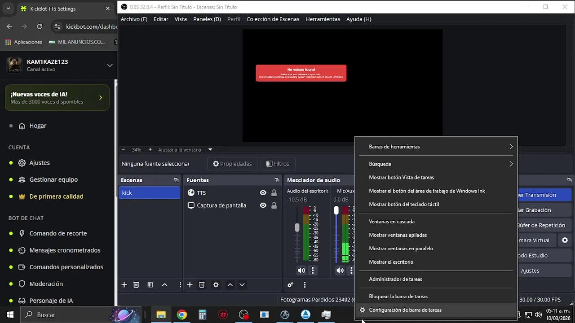The image size is (575, 323).
Task: Open Audio del escritorio three-dot options
Action: (x=313, y=271)
